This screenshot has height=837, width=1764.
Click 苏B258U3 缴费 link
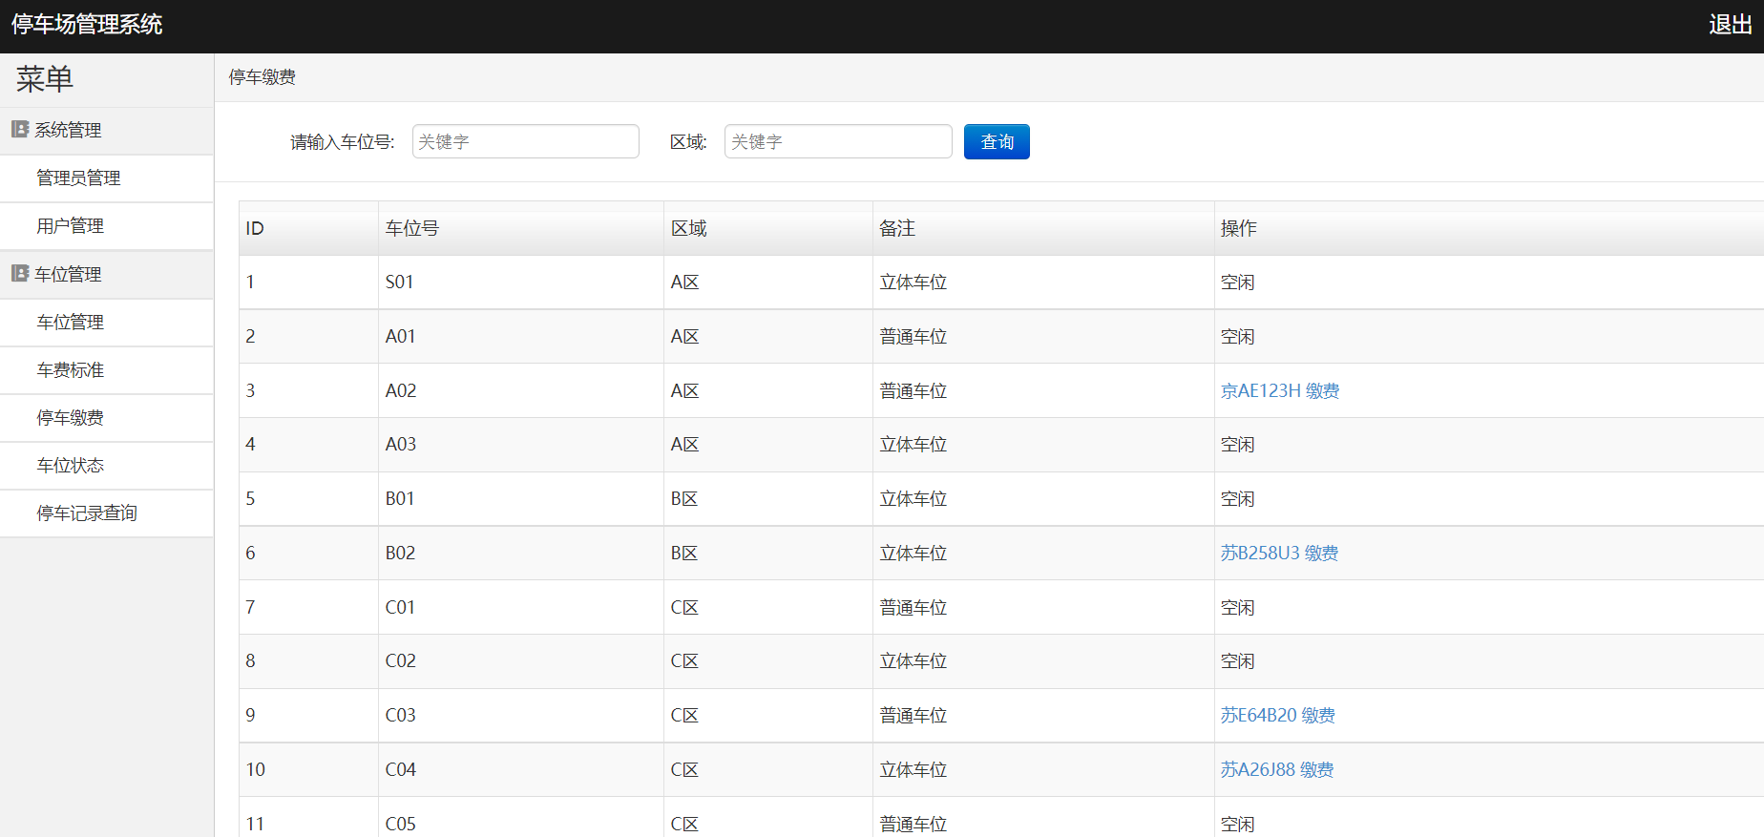1278,554
